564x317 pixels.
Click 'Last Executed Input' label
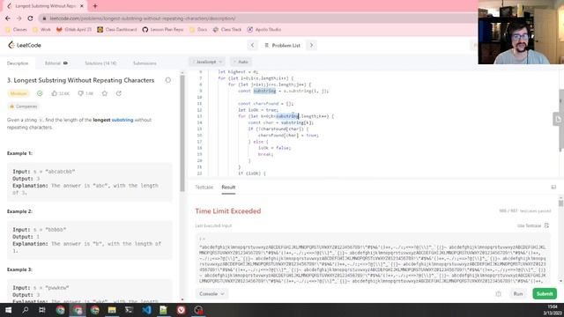[x=213, y=225]
